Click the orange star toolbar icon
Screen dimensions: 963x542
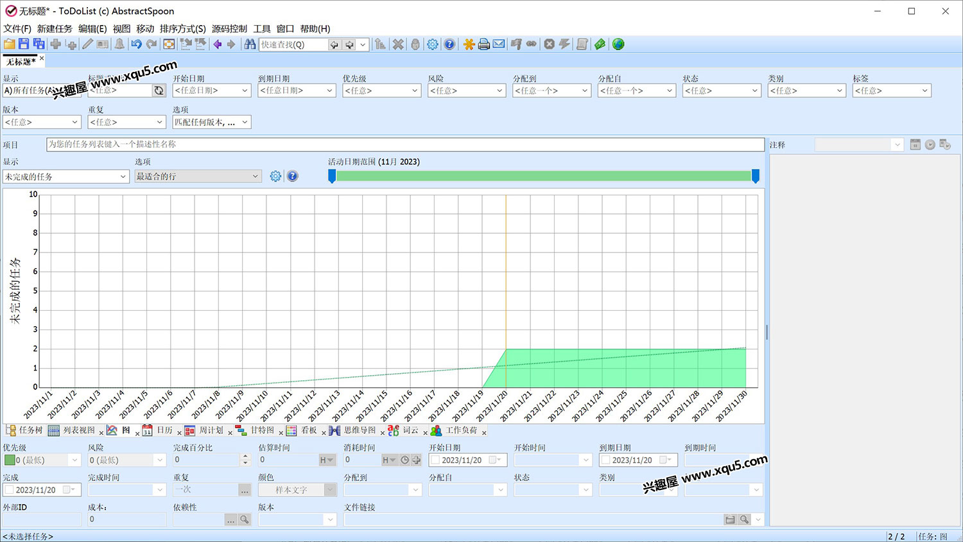[469, 44]
